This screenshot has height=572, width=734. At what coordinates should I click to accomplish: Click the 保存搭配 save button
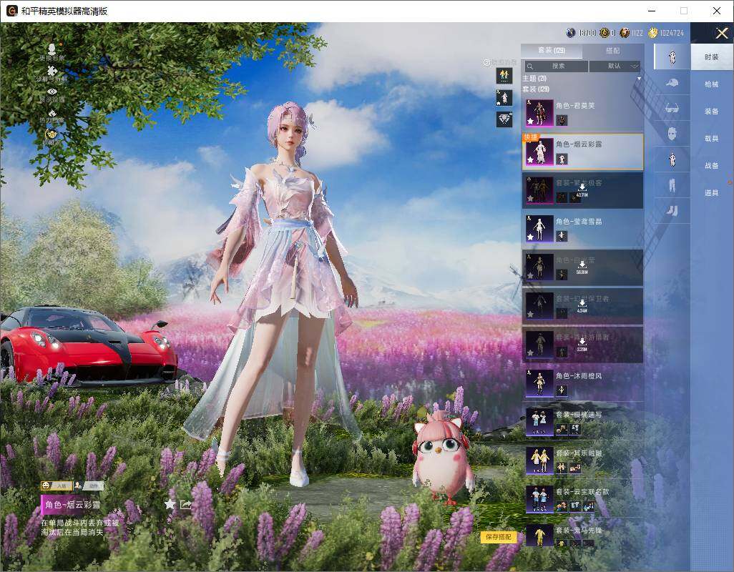coord(499,537)
